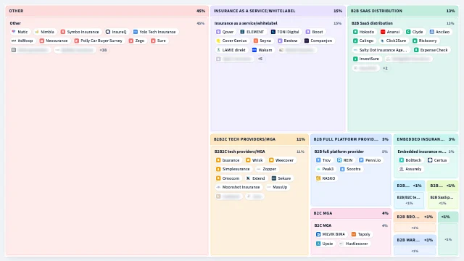Select the Socotra chip

pos(351,169)
